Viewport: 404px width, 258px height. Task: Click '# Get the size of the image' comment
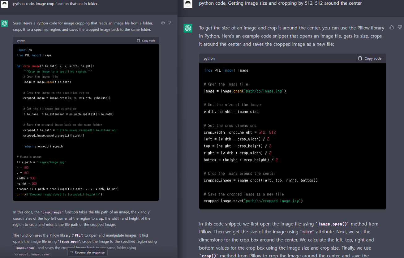(232, 105)
